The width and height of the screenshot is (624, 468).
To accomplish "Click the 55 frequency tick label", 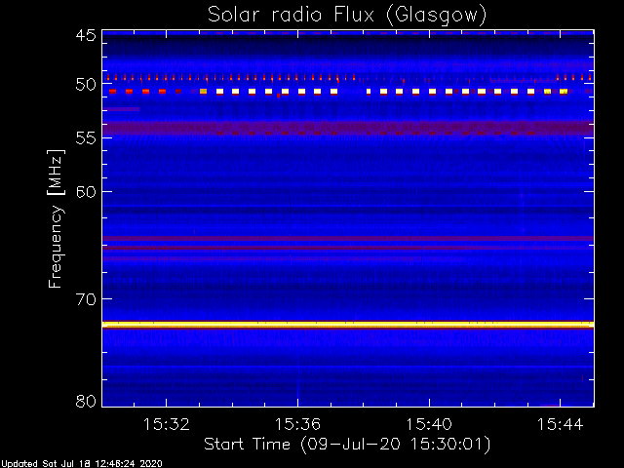I will (x=86, y=138).
